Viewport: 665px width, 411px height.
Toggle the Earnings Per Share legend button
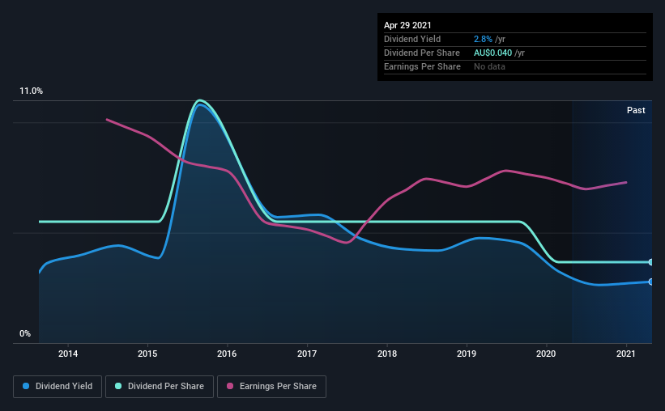pyautogui.click(x=271, y=387)
